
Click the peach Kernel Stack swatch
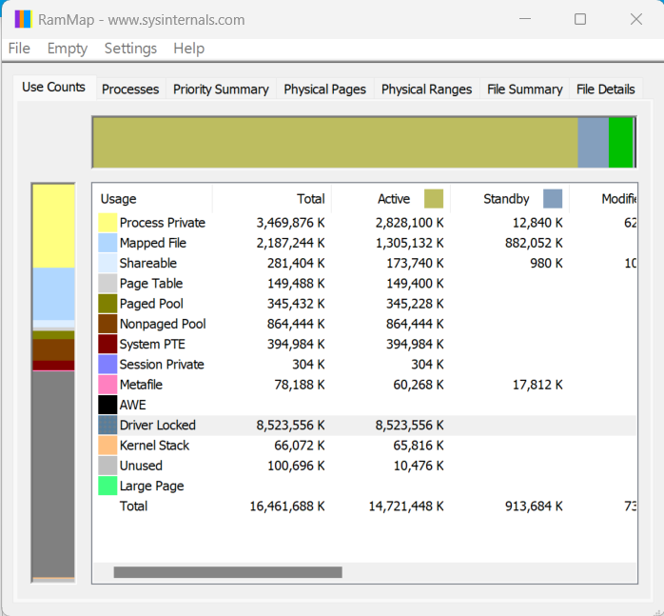click(107, 446)
